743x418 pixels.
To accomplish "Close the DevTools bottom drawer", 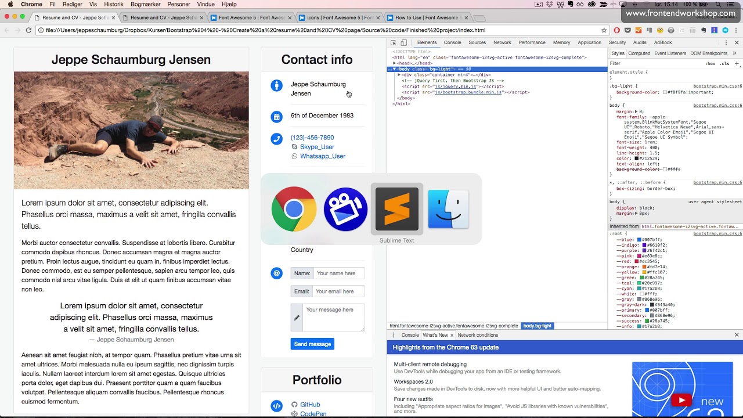I will [737, 335].
